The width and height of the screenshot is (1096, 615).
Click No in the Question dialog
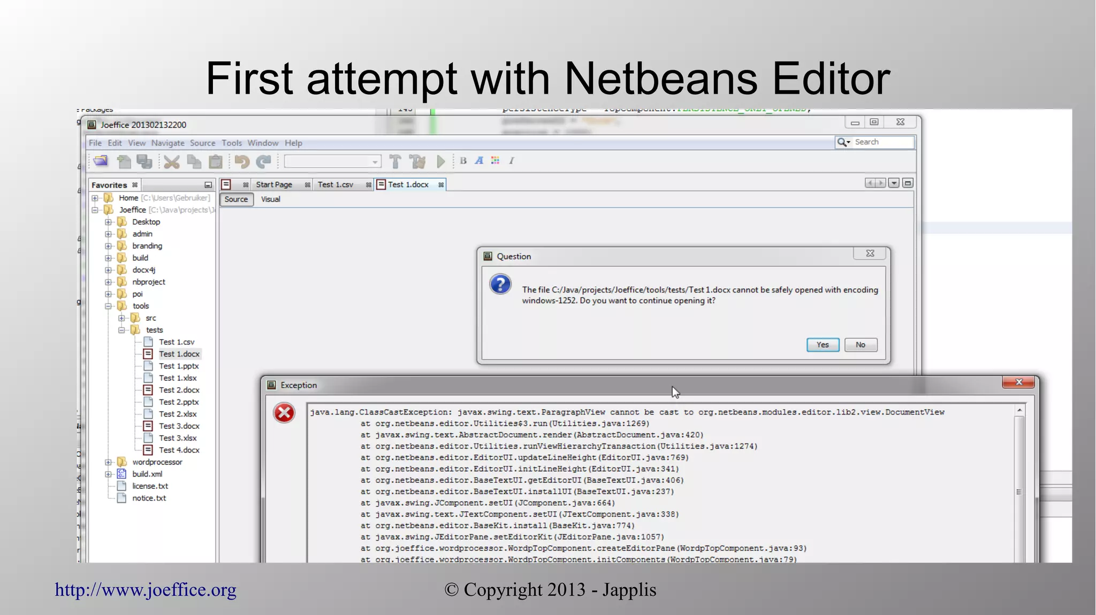coord(861,345)
